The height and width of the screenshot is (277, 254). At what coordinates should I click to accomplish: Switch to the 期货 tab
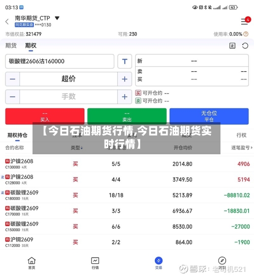11,46
